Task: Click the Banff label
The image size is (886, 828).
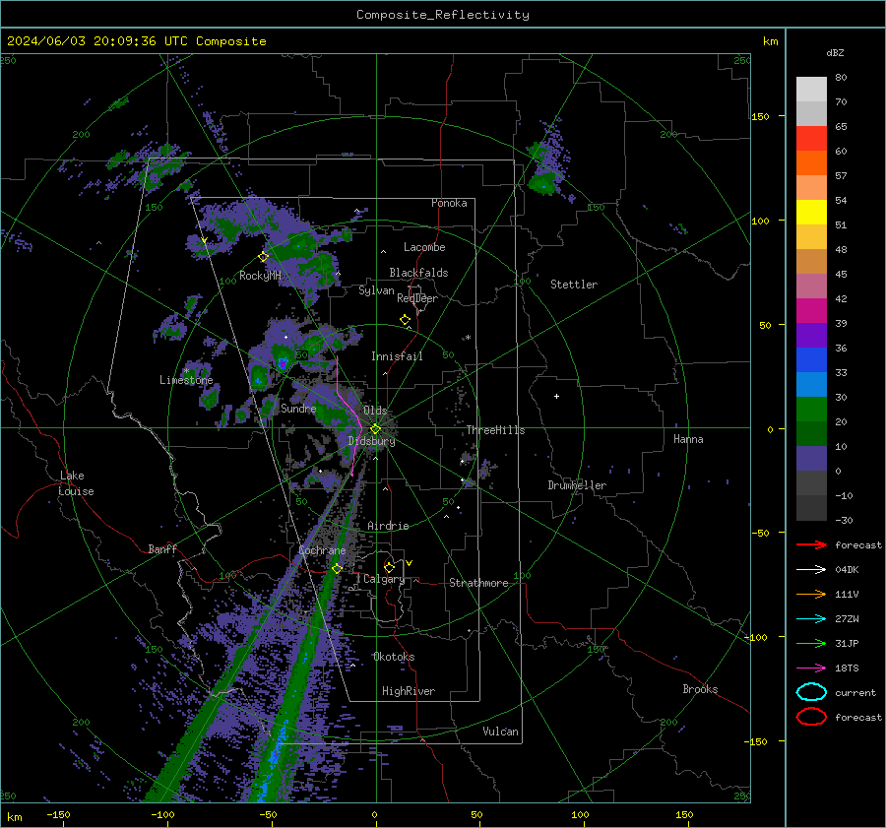Action: [x=162, y=548]
